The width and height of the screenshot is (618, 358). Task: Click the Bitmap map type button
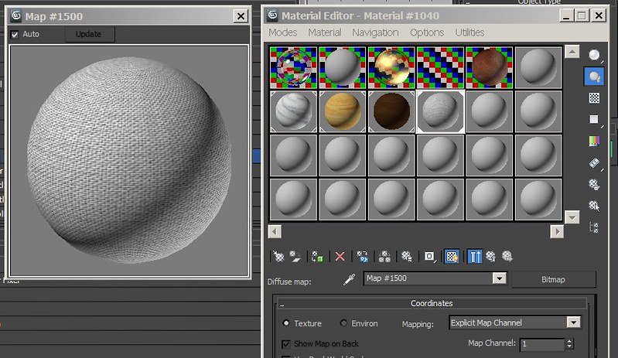pyautogui.click(x=554, y=279)
